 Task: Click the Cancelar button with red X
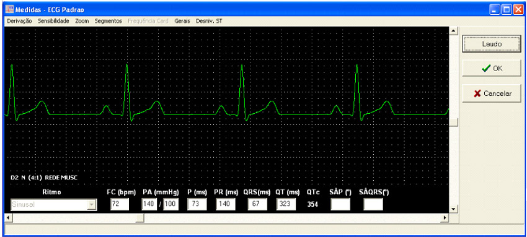coord(492,93)
